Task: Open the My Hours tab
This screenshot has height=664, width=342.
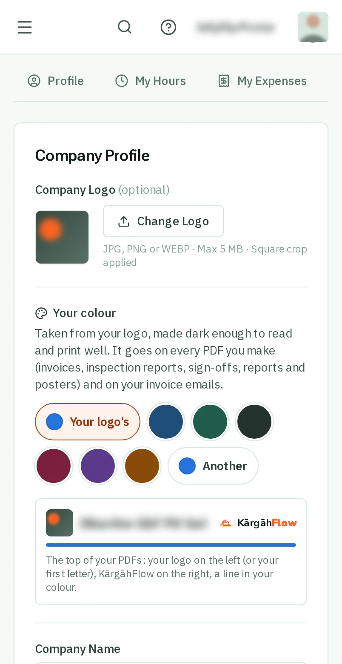Action: 151,81
